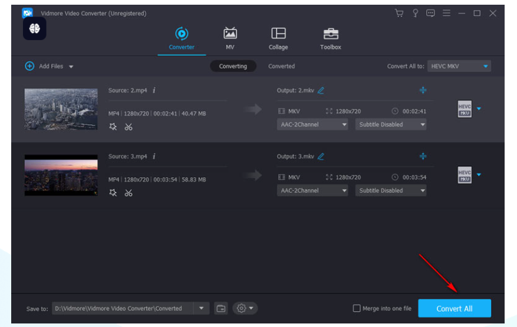Click the compress icon for 2.mkv output
Screen dimensions: 517x327
(x=423, y=90)
